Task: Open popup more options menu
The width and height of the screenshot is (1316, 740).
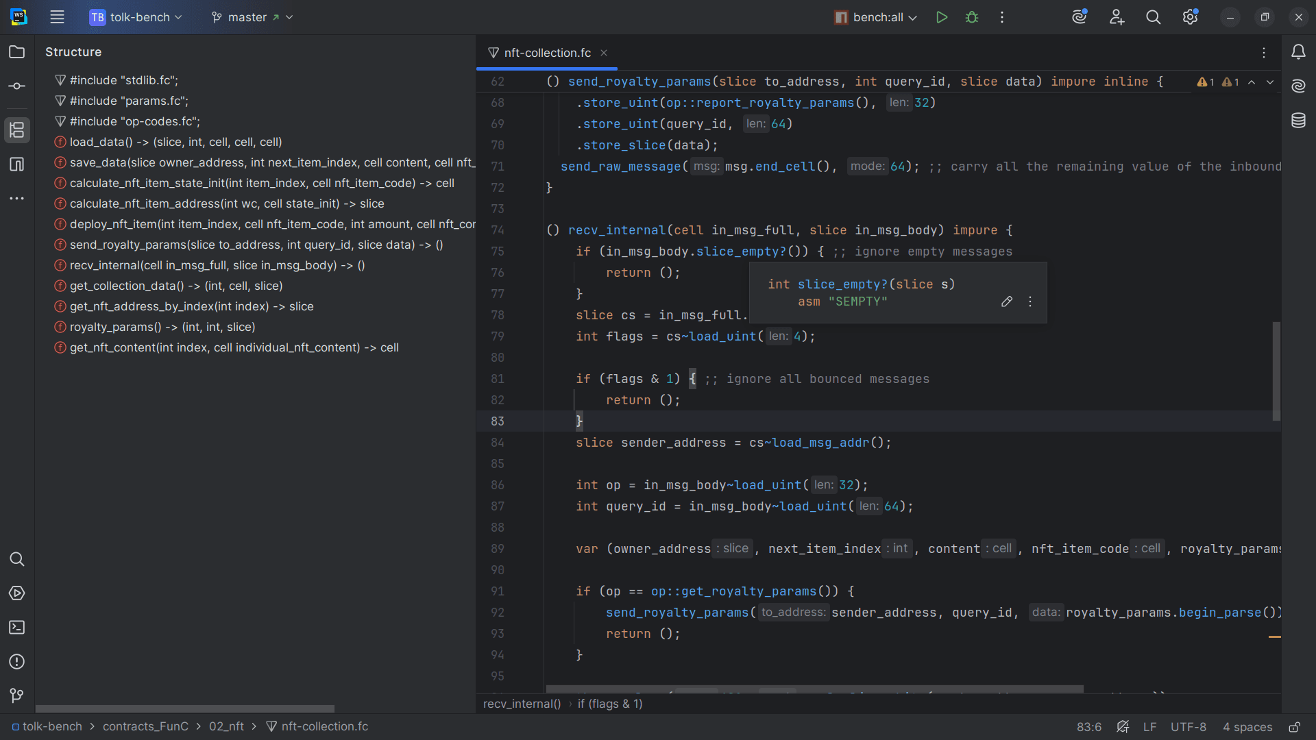Action: [x=1030, y=301]
